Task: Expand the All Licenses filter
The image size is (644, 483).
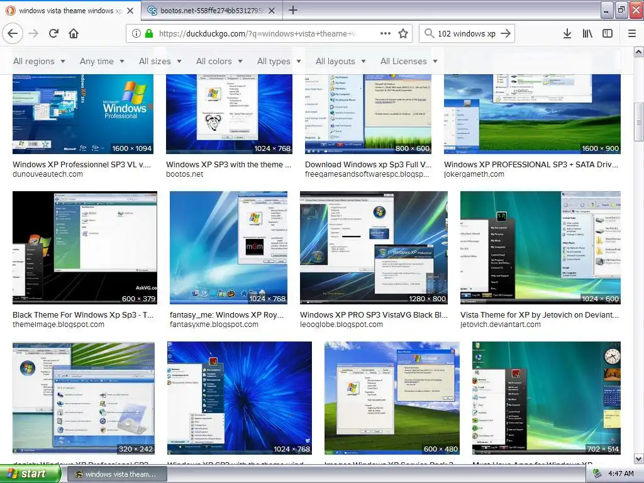Action: (x=409, y=61)
